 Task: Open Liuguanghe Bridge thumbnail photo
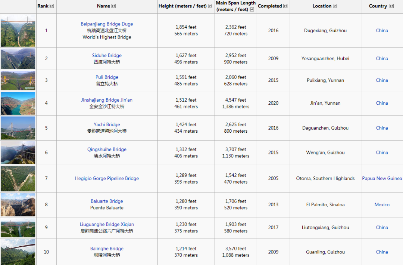click(18, 228)
